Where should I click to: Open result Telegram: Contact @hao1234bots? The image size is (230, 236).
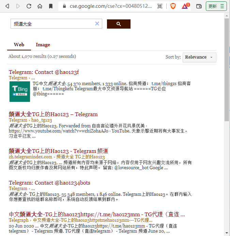pyautogui.click(x=49, y=183)
